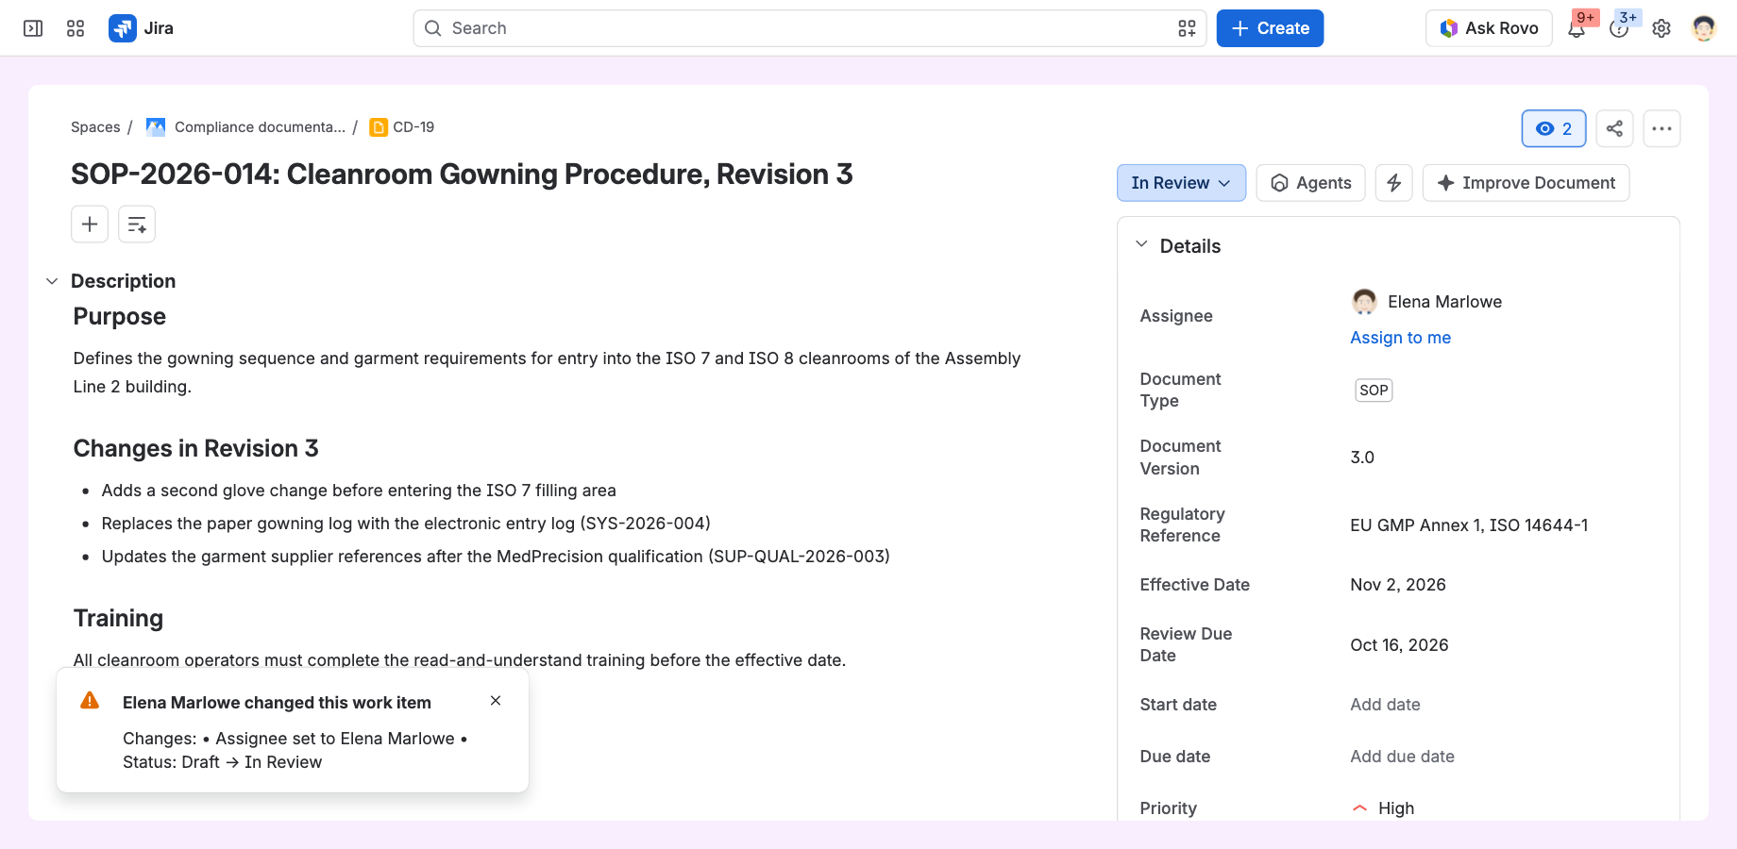Dismiss the change notification
The image size is (1737, 849).
[x=496, y=701]
